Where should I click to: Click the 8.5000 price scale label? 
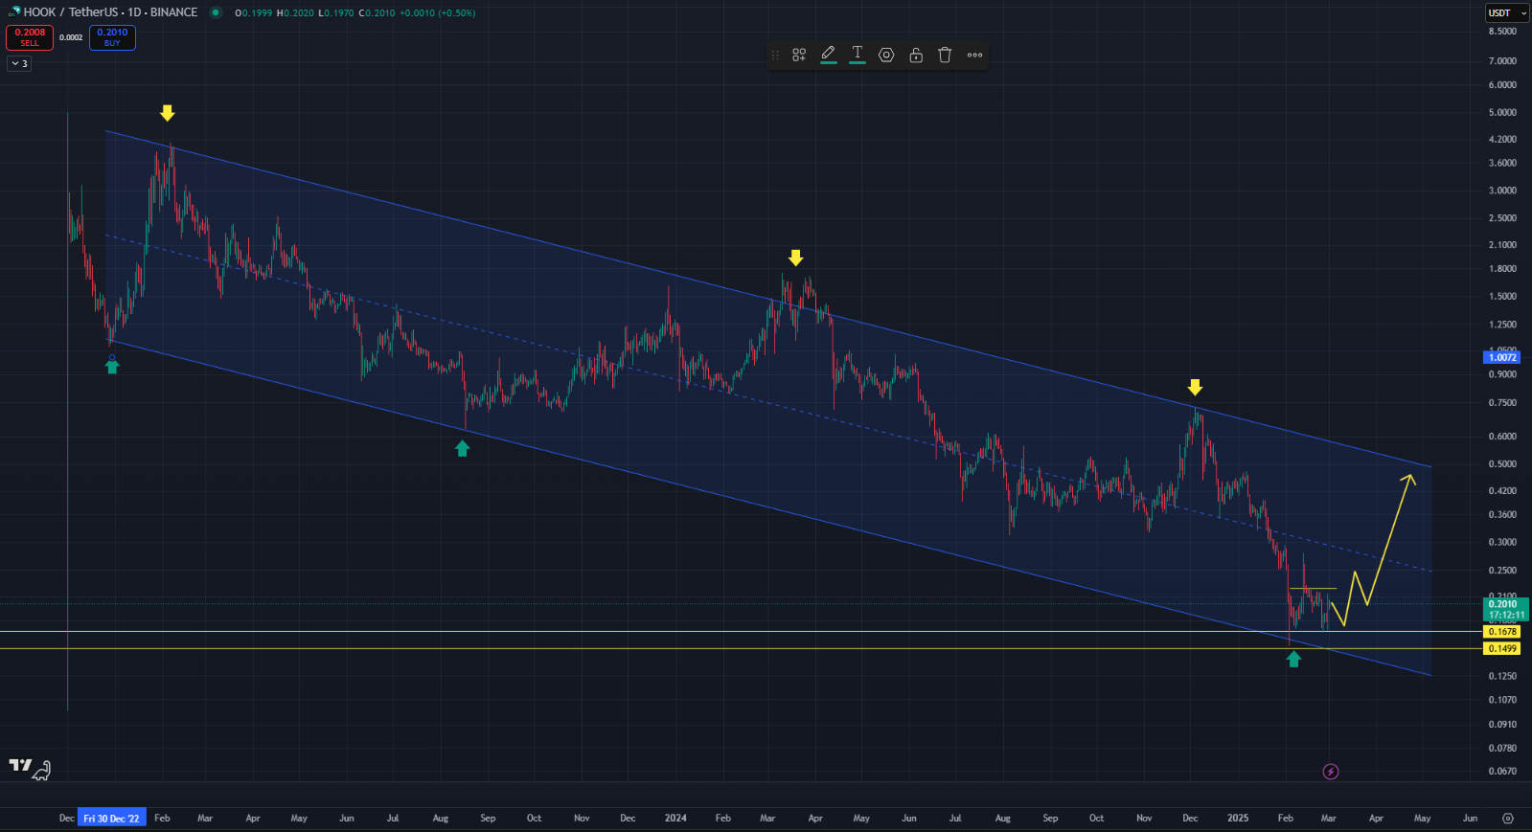coord(1502,32)
